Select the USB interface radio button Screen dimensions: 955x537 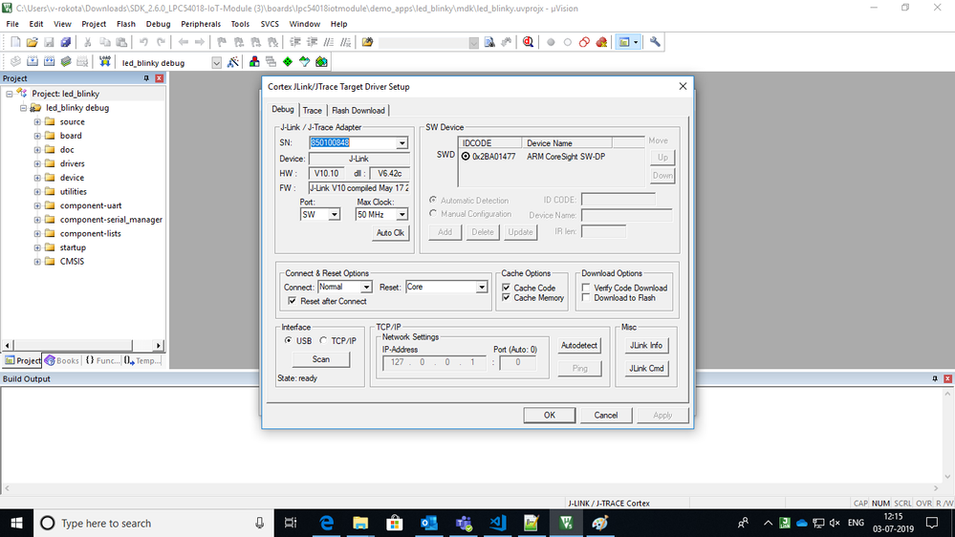288,340
